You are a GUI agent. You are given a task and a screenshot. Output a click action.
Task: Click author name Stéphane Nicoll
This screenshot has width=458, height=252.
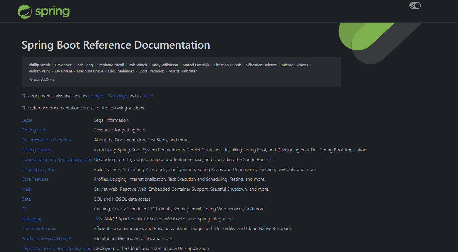(x=111, y=65)
